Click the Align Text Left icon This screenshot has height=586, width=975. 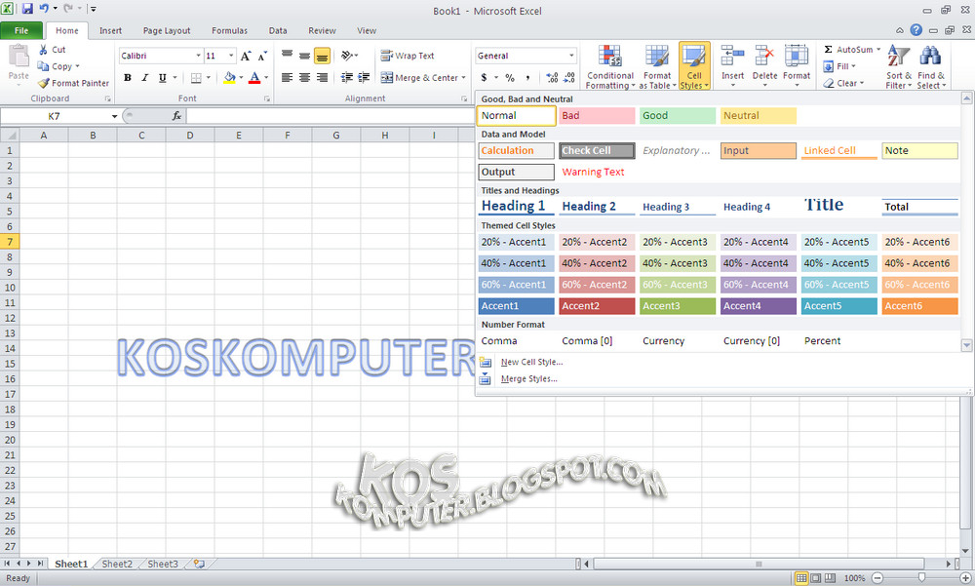287,78
